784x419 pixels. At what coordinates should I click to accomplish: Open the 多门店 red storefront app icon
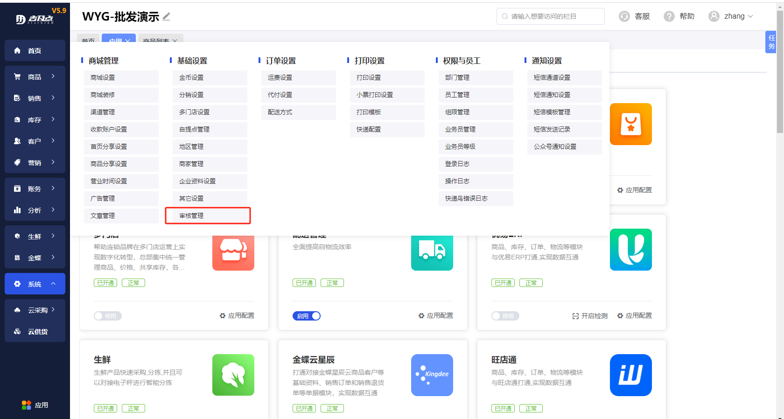(233, 252)
